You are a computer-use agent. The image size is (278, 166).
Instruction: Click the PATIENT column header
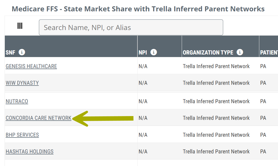point(269,52)
